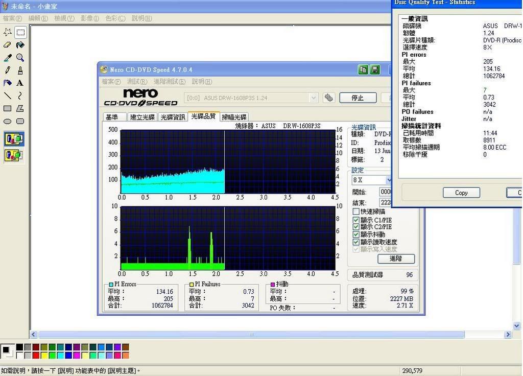Activate the Magnifier tool

(x=20, y=58)
